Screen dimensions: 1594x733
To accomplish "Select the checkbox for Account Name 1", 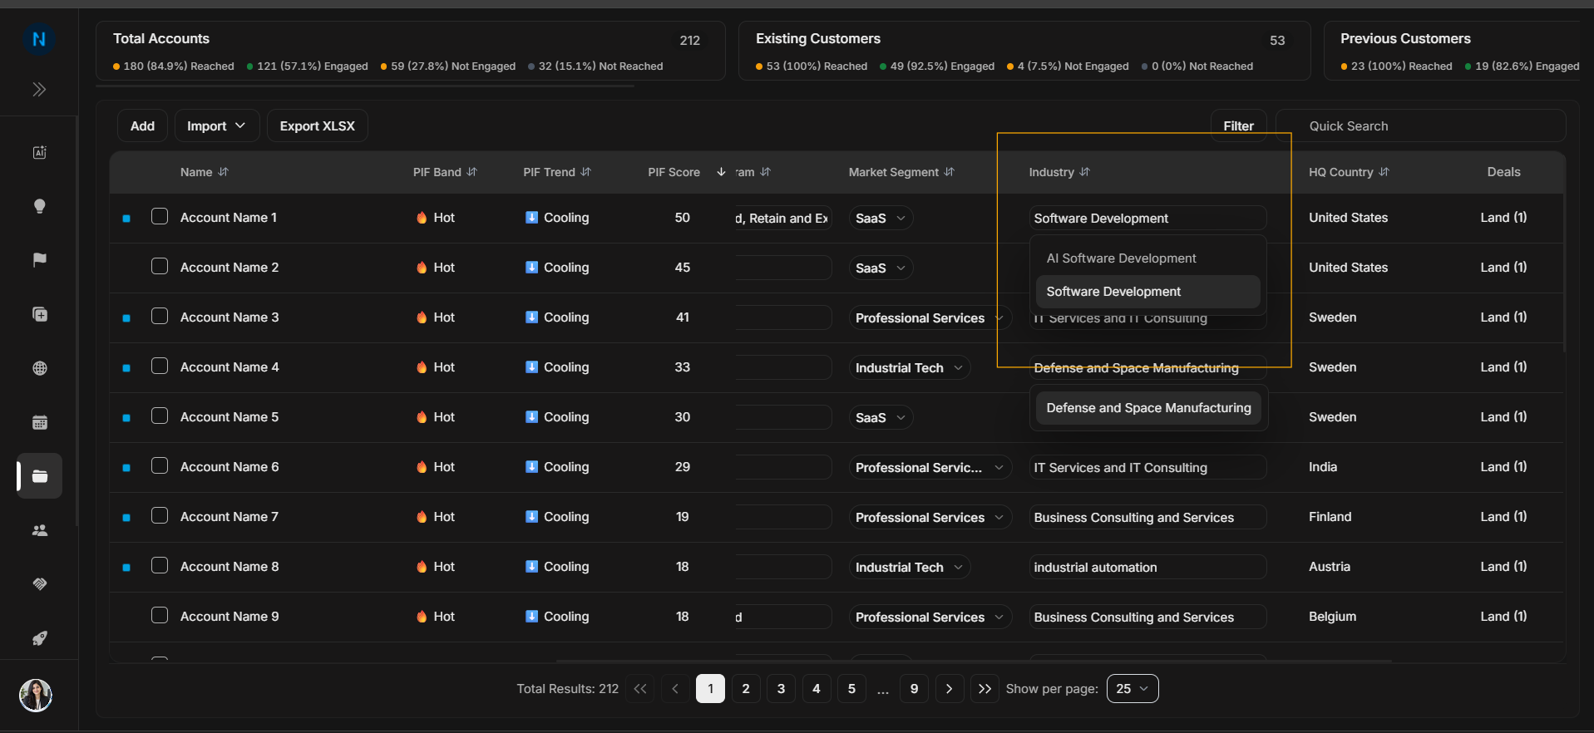I will (x=160, y=217).
